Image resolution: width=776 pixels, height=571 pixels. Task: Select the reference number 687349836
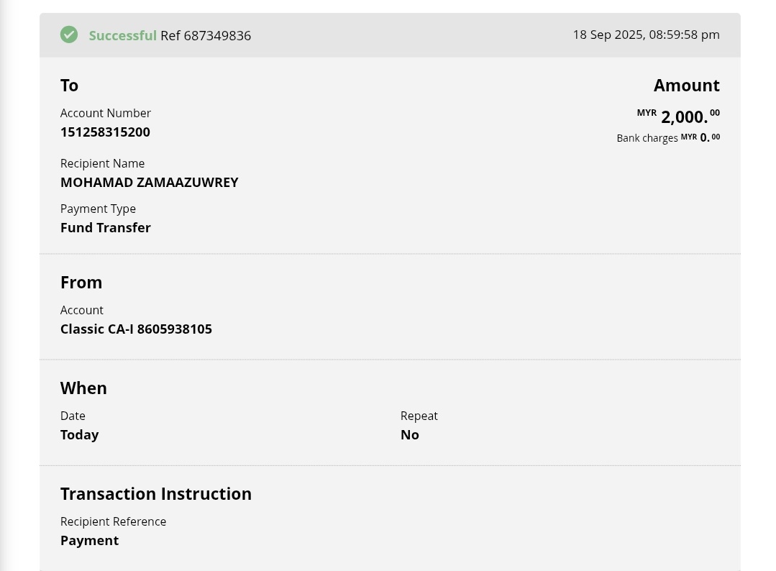(217, 36)
